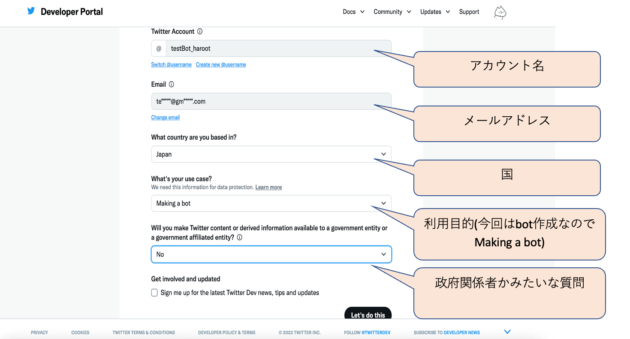
Task: Open the profile avatar icon
Action: (x=500, y=12)
